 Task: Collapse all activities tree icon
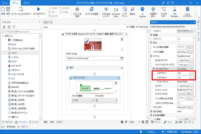pos(9,27)
